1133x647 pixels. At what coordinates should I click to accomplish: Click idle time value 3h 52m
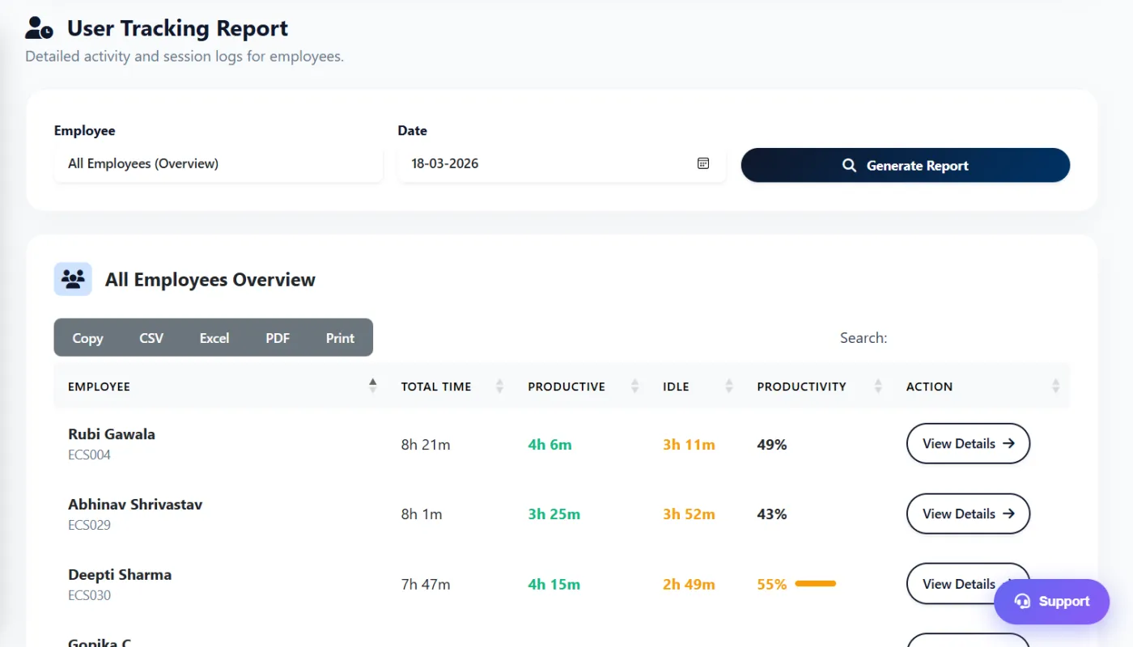(689, 514)
